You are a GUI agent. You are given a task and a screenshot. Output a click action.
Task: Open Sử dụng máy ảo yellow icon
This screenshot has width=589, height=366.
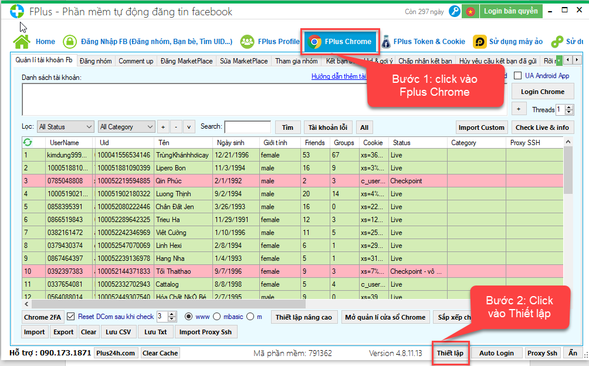coord(480,42)
